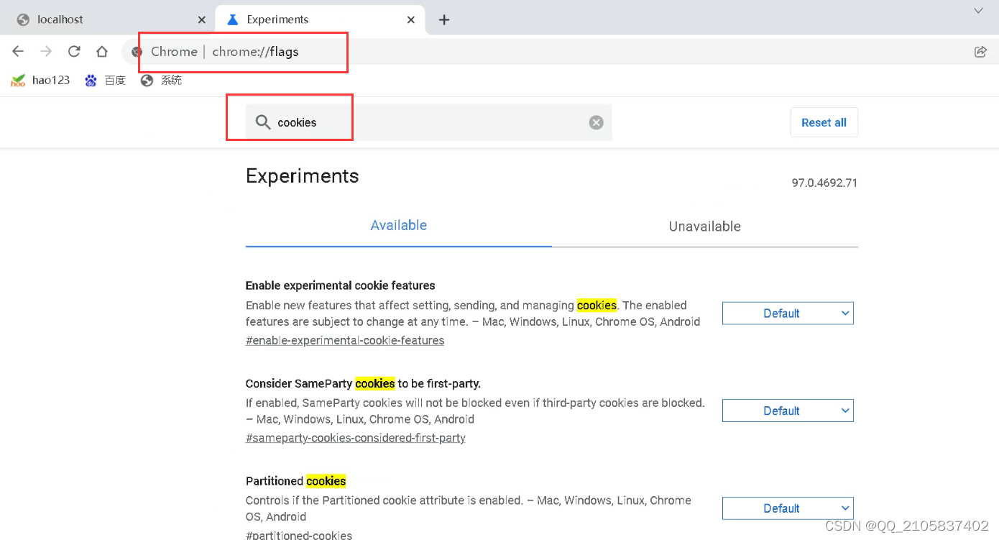
Task: Open the home page
Action: (x=102, y=52)
